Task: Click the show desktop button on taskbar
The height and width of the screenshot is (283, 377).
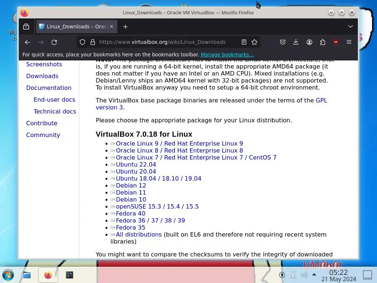Action: pyautogui.click(x=367, y=275)
